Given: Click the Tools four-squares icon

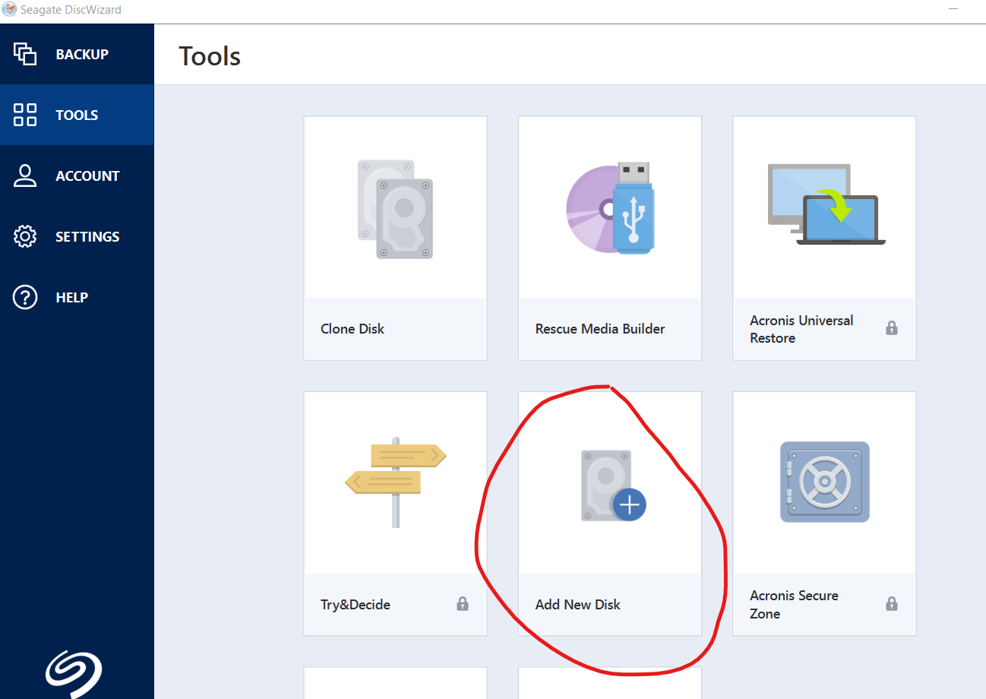Looking at the screenshot, I should (x=25, y=115).
